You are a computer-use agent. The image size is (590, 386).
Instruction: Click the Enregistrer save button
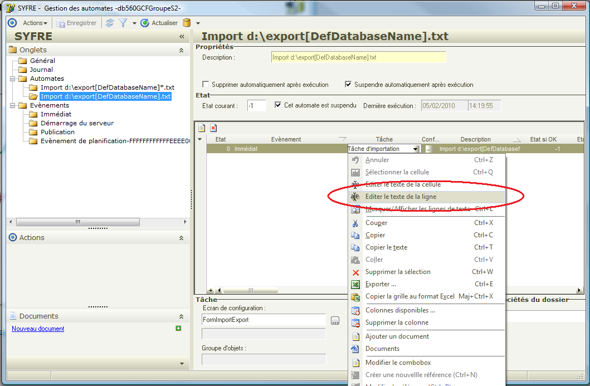coord(77,23)
